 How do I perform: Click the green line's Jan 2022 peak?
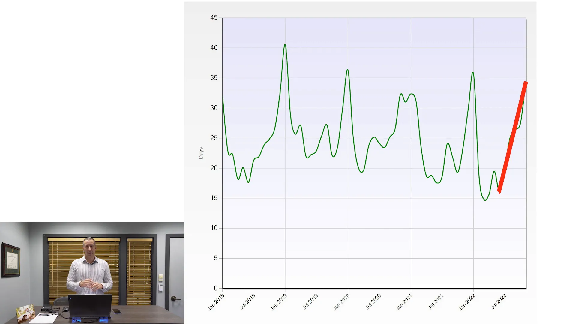473,72
